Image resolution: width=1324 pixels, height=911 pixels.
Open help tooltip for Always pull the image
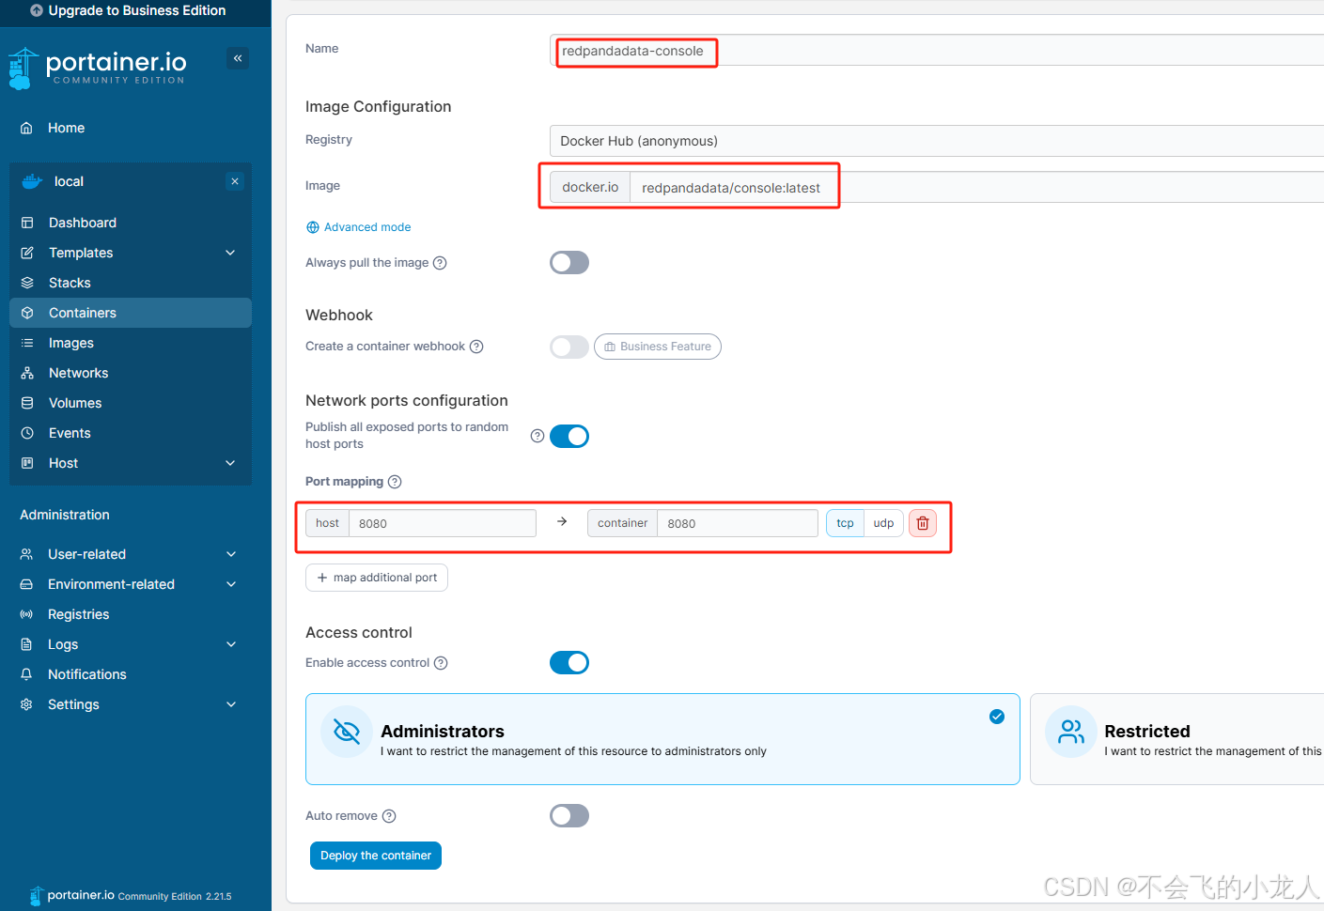coord(440,263)
